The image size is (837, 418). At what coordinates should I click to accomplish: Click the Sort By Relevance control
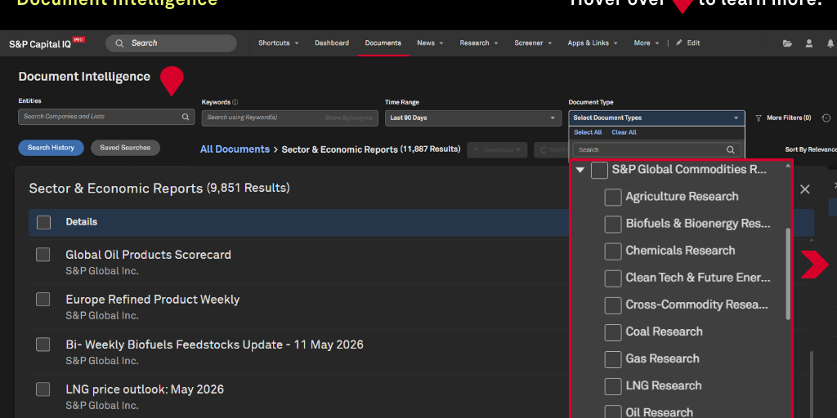(810, 150)
